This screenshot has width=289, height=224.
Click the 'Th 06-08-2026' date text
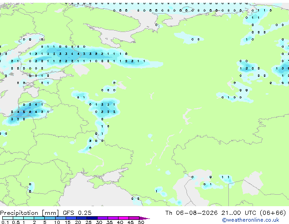[191, 213]
